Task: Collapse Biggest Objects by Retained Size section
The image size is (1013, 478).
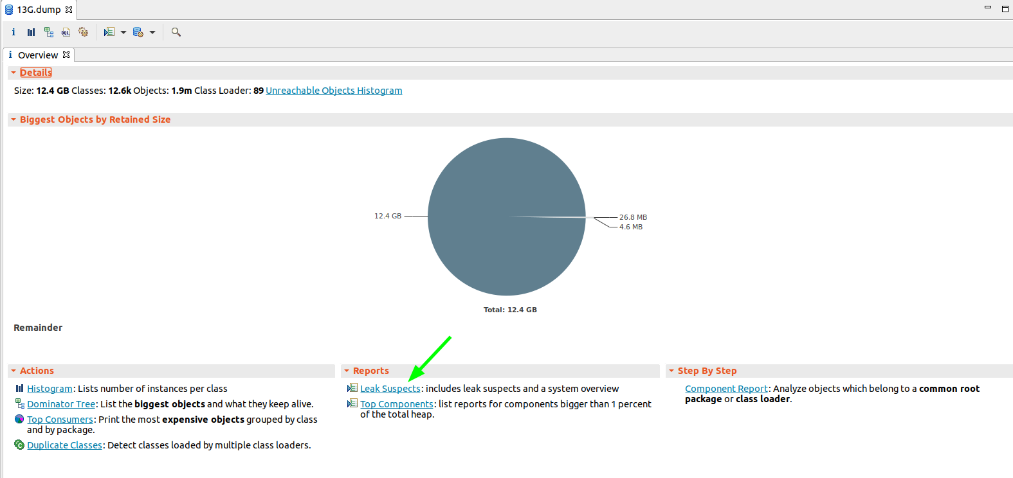Action: coord(14,119)
